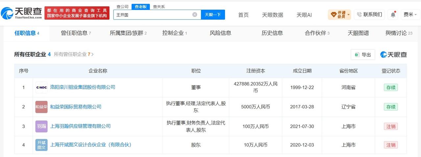Image resolution: width=421 pixels, height=157 pixels.
Task: Clear the search box with the X icon
Action: tap(195, 14)
